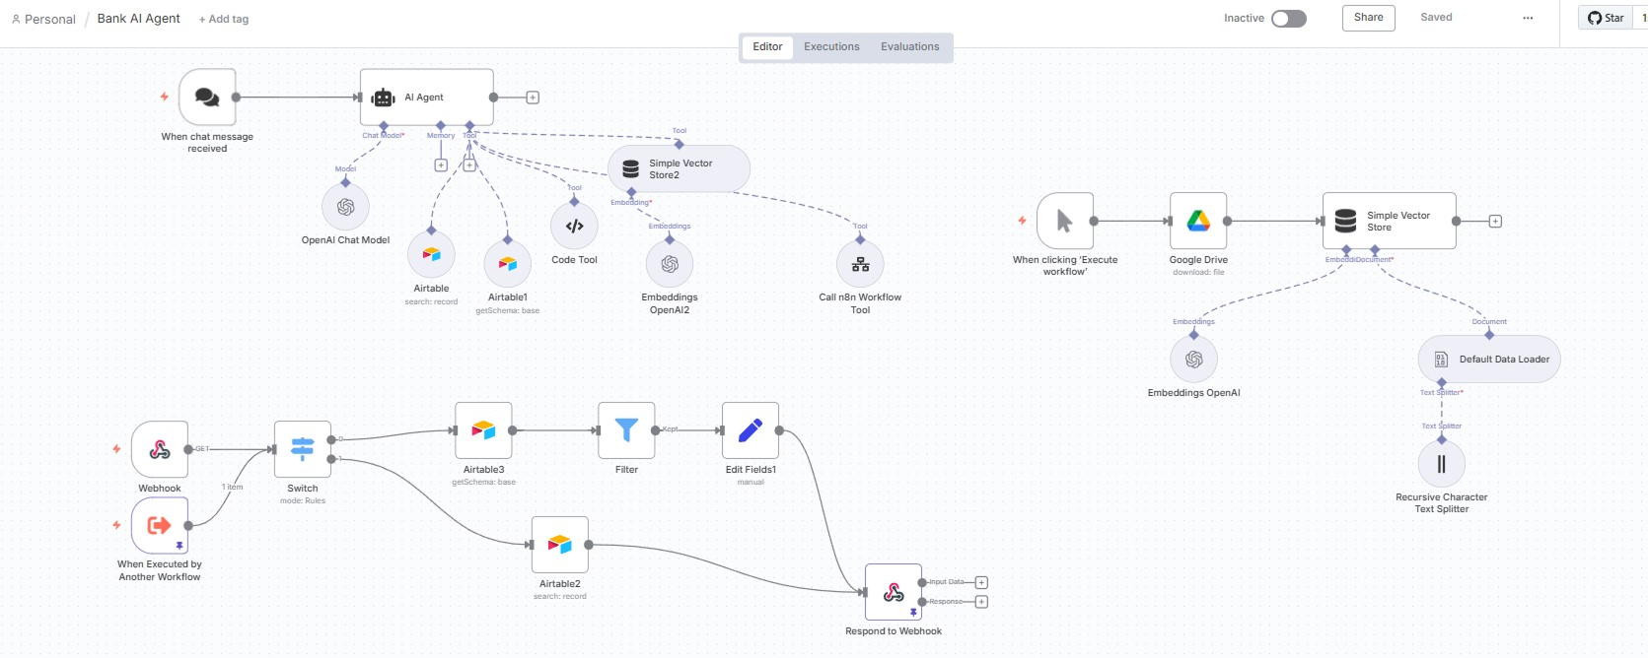
Task: Select the Airtable3 node
Action: [x=483, y=430]
